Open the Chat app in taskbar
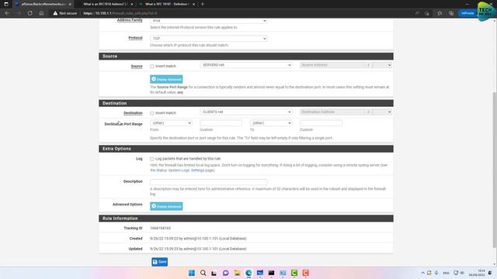497x279 pixels. [226, 273]
